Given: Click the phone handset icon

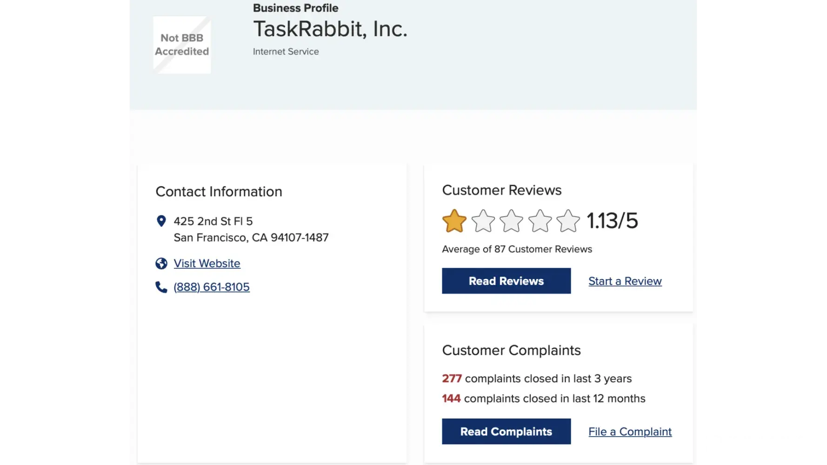Looking at the screenshot, I should pos(161,287).
